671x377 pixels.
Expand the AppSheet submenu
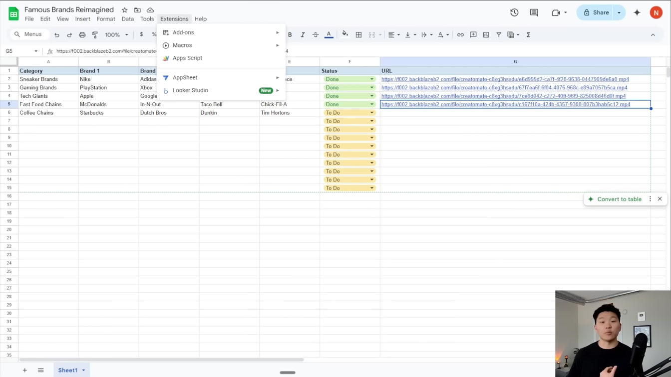click(x=221, y=77)
